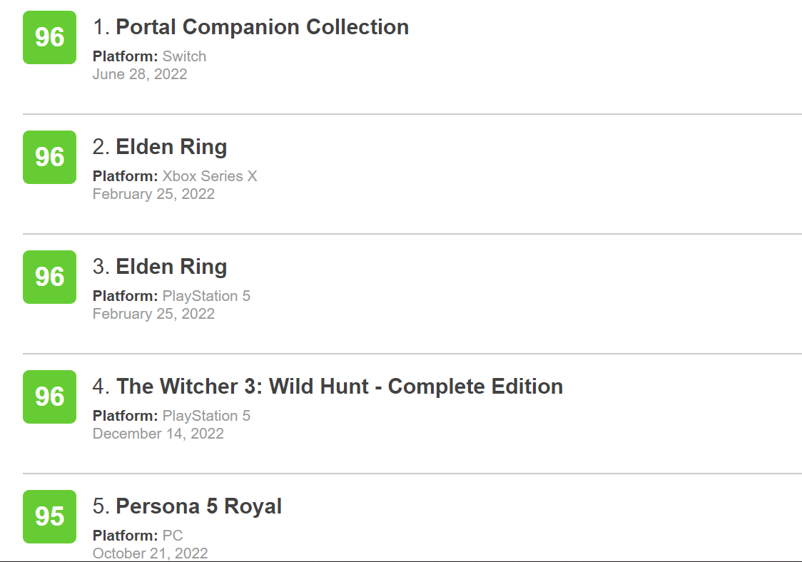Open the Portal Companion Collection title link
This screenshot has height=562, width=802.
click(x=262, y=27)
